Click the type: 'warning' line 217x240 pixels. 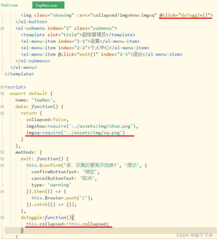coord(51,185)
